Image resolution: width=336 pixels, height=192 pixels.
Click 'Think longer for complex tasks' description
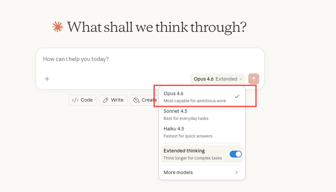(x=193, y=158)
